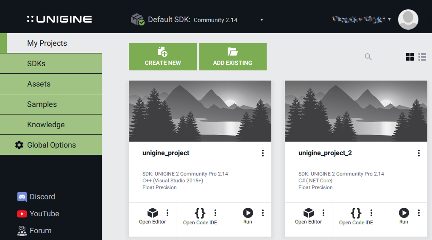The height and width of the screenshot is (240, 432).
Task: Select the My Projects tab
Action: point(51,43)
